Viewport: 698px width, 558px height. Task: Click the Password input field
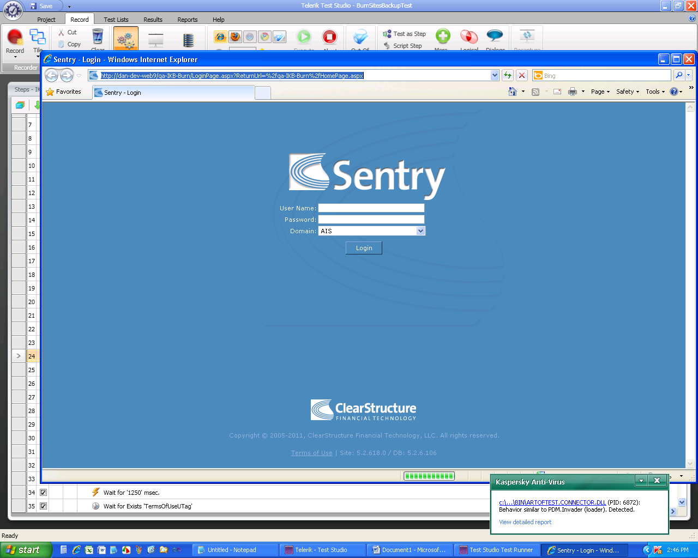[371, 220]
